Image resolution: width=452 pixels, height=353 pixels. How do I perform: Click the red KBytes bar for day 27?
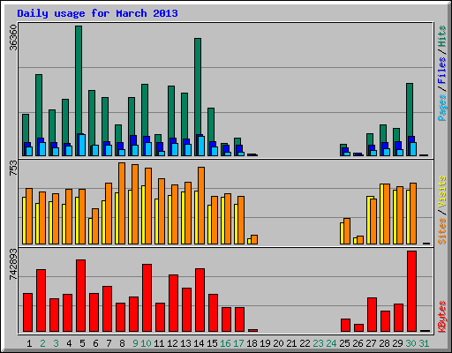[373, 315]
